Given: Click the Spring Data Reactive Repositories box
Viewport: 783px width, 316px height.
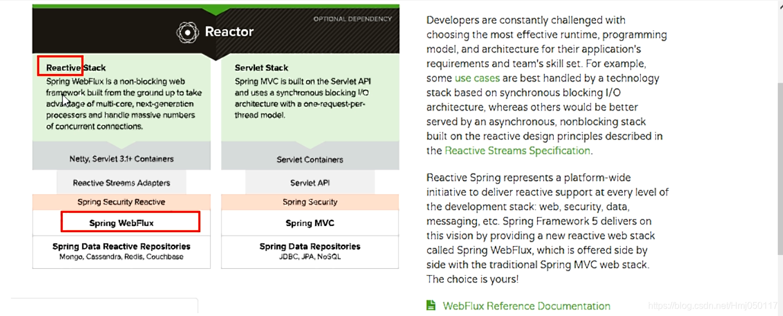Looking at the screenshot, I should (x=121, y=251).
